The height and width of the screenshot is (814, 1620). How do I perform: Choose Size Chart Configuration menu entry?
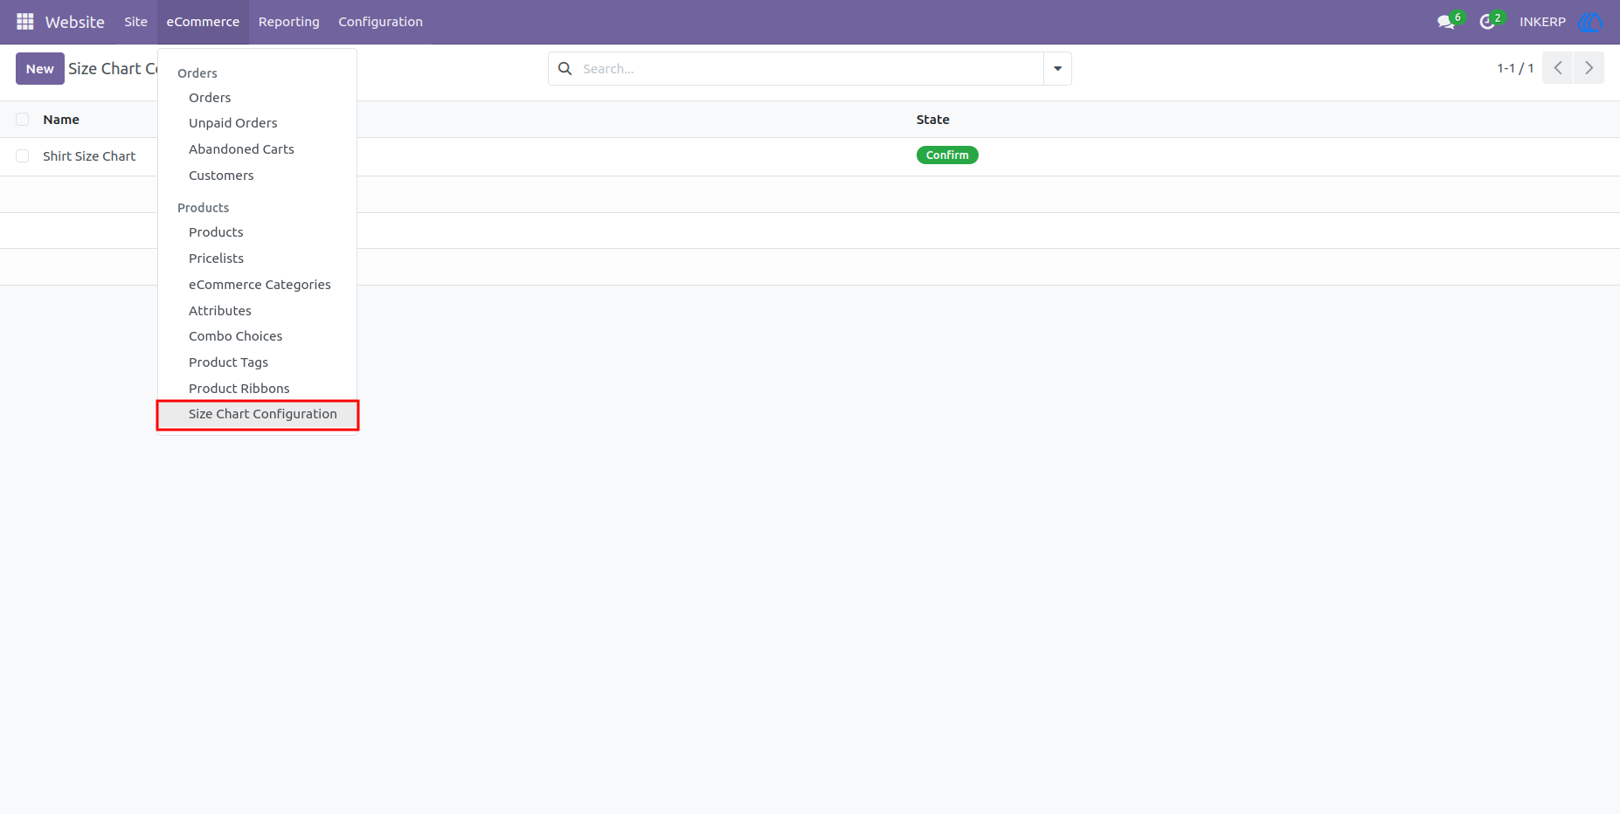pyautogui.click(x=258, y=414)
